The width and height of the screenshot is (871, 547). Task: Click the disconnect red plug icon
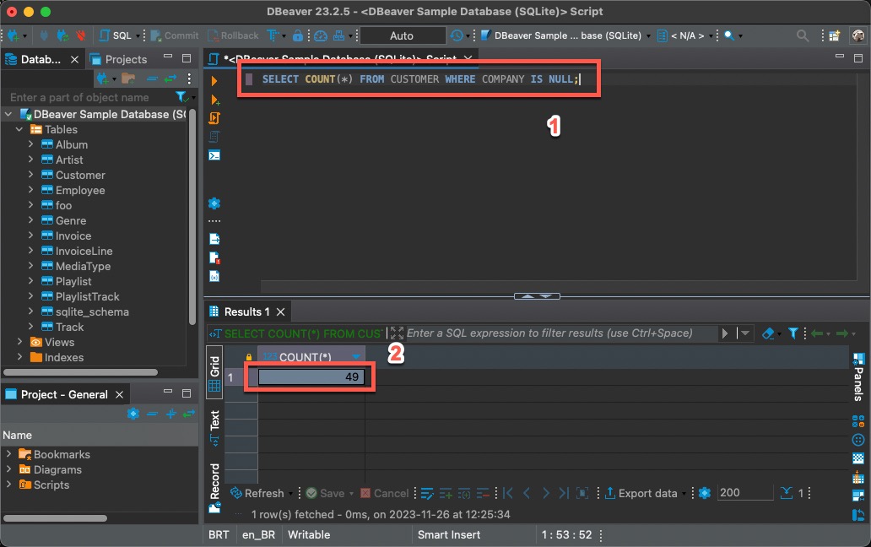point(80,35)
